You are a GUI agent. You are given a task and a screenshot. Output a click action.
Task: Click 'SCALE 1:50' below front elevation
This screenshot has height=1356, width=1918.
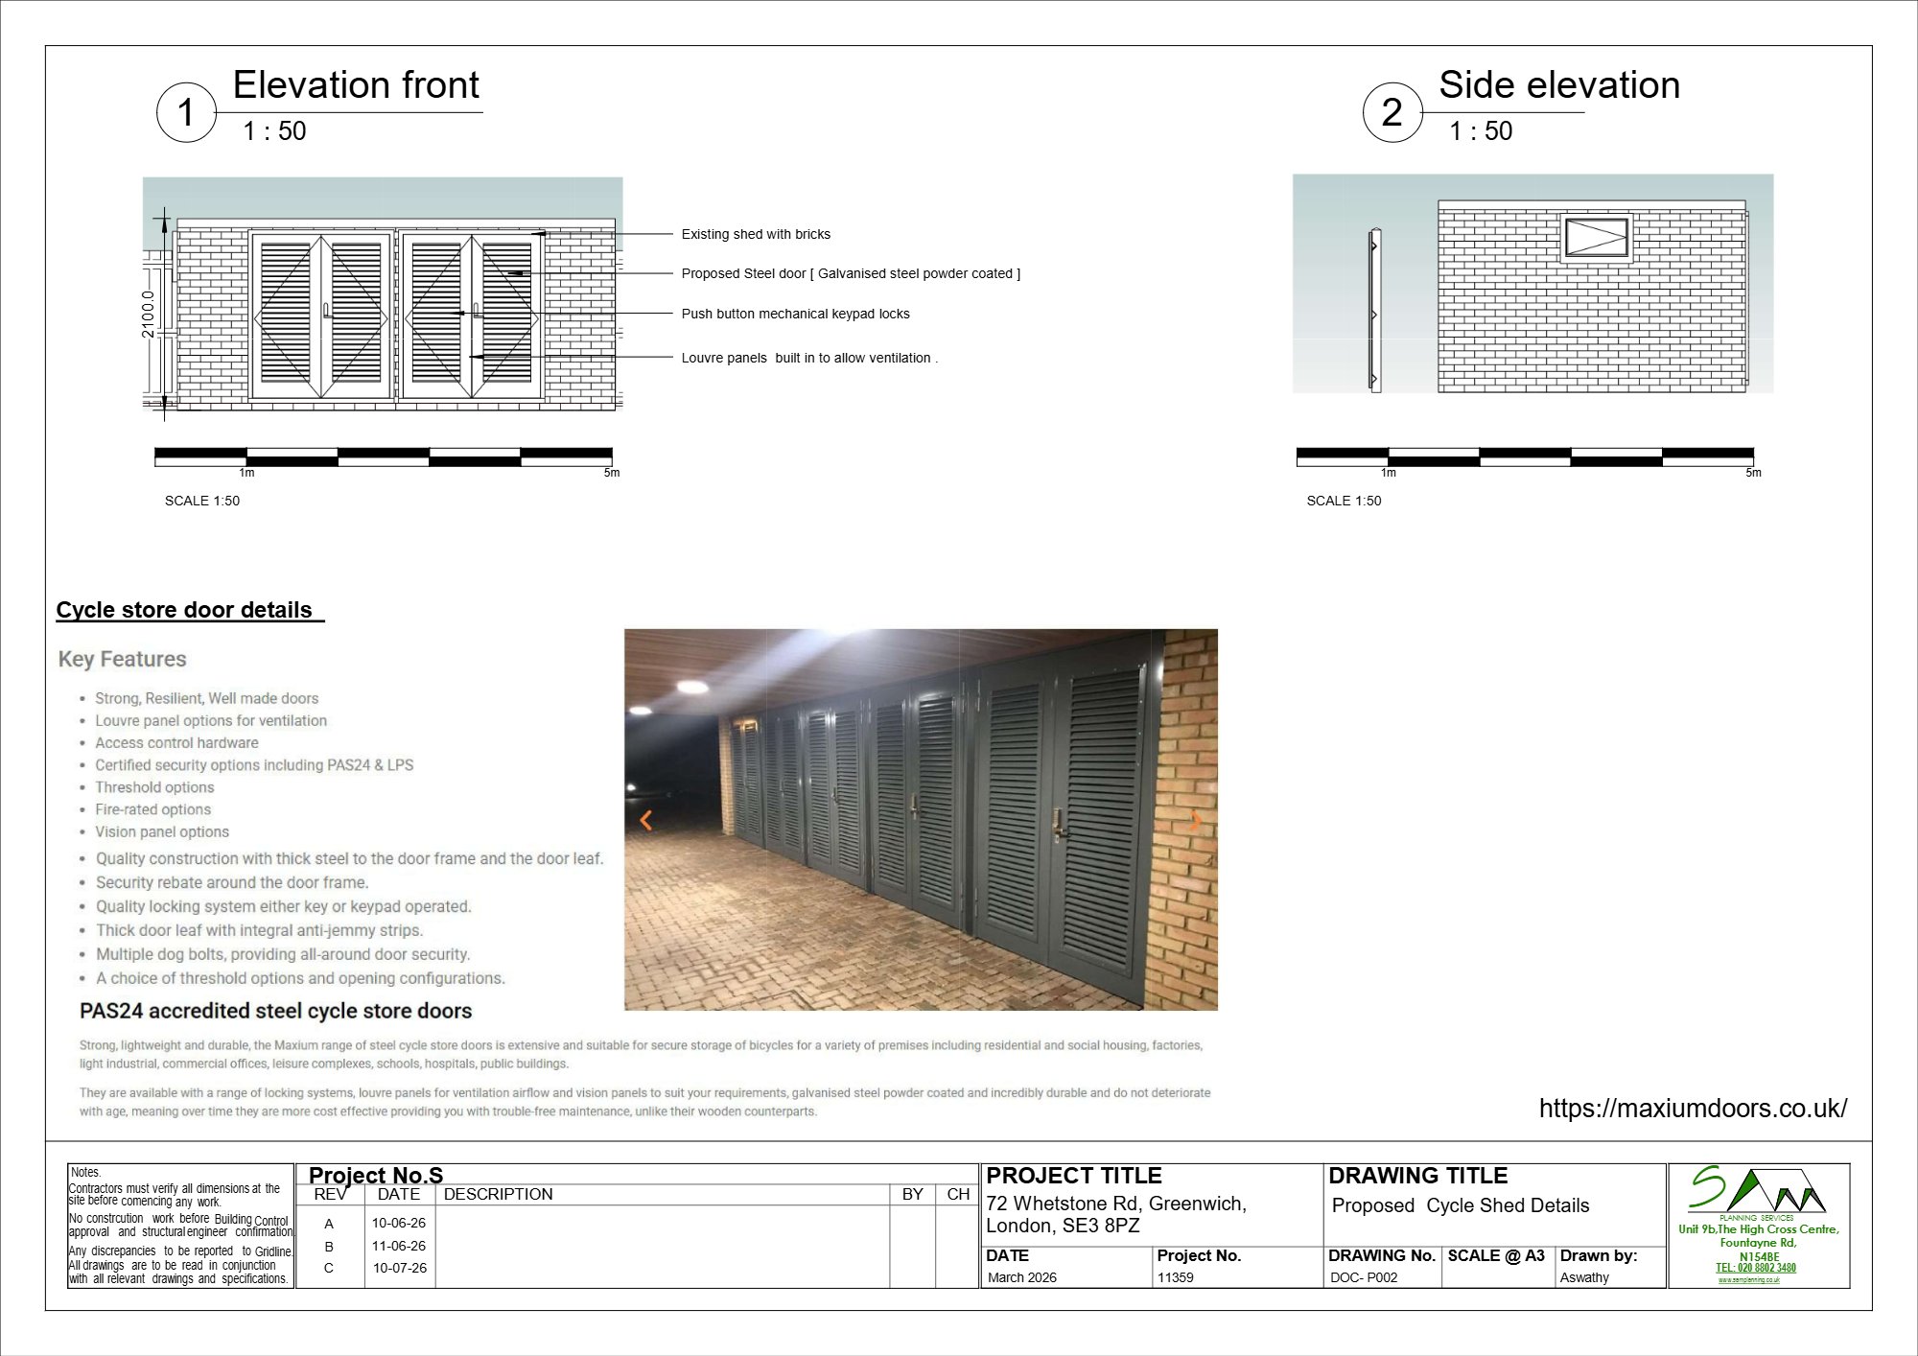[x=202, y=501]
